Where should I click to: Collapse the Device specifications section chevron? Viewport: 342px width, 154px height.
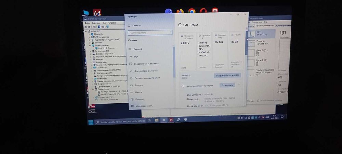[x=239, y=85]
